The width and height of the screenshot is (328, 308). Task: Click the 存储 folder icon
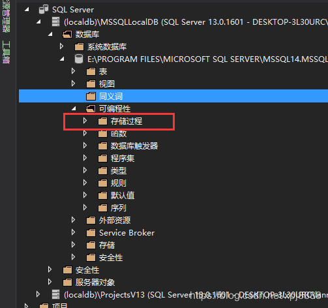coord(91,245)
